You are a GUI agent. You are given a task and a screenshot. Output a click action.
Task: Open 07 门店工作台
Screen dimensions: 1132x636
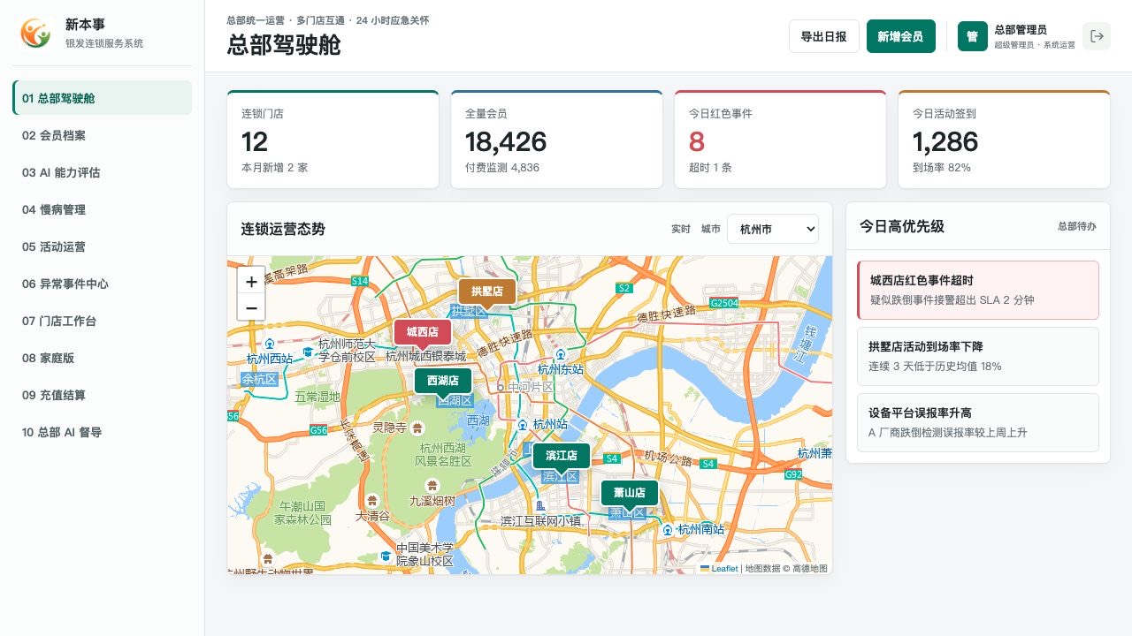point(103,321)
